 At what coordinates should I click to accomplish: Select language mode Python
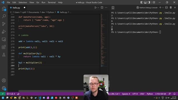point(150,94)
